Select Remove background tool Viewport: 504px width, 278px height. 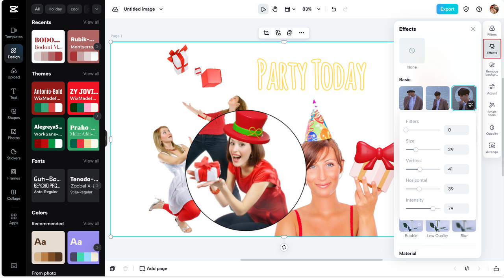pos(492,69)
